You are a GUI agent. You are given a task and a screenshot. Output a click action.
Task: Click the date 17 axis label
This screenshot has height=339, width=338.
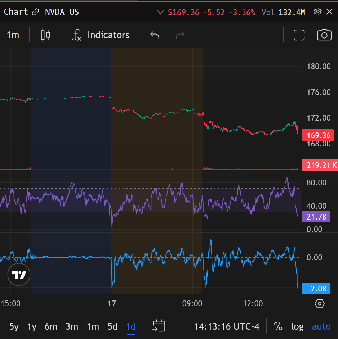[x=112, y=303]
